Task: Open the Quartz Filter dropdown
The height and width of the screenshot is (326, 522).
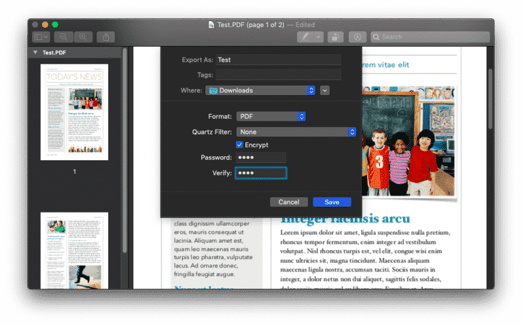Action: (x=296, y=132)
